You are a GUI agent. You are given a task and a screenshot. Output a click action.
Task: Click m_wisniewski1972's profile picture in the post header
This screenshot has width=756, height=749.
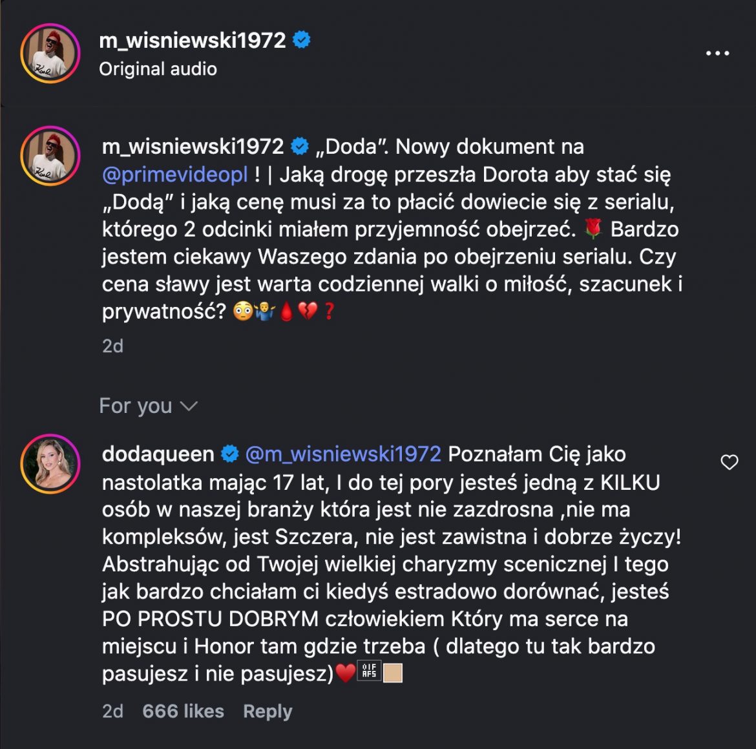(50, 54)
